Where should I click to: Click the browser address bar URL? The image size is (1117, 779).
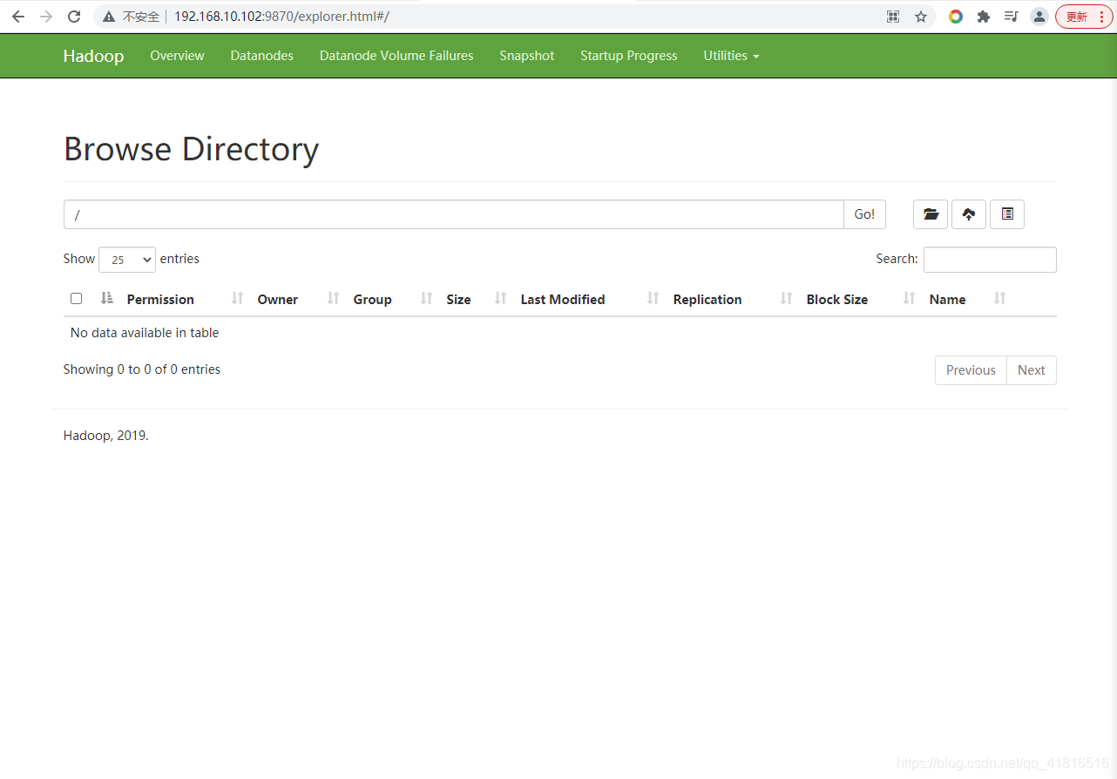[x=281, y=17]
